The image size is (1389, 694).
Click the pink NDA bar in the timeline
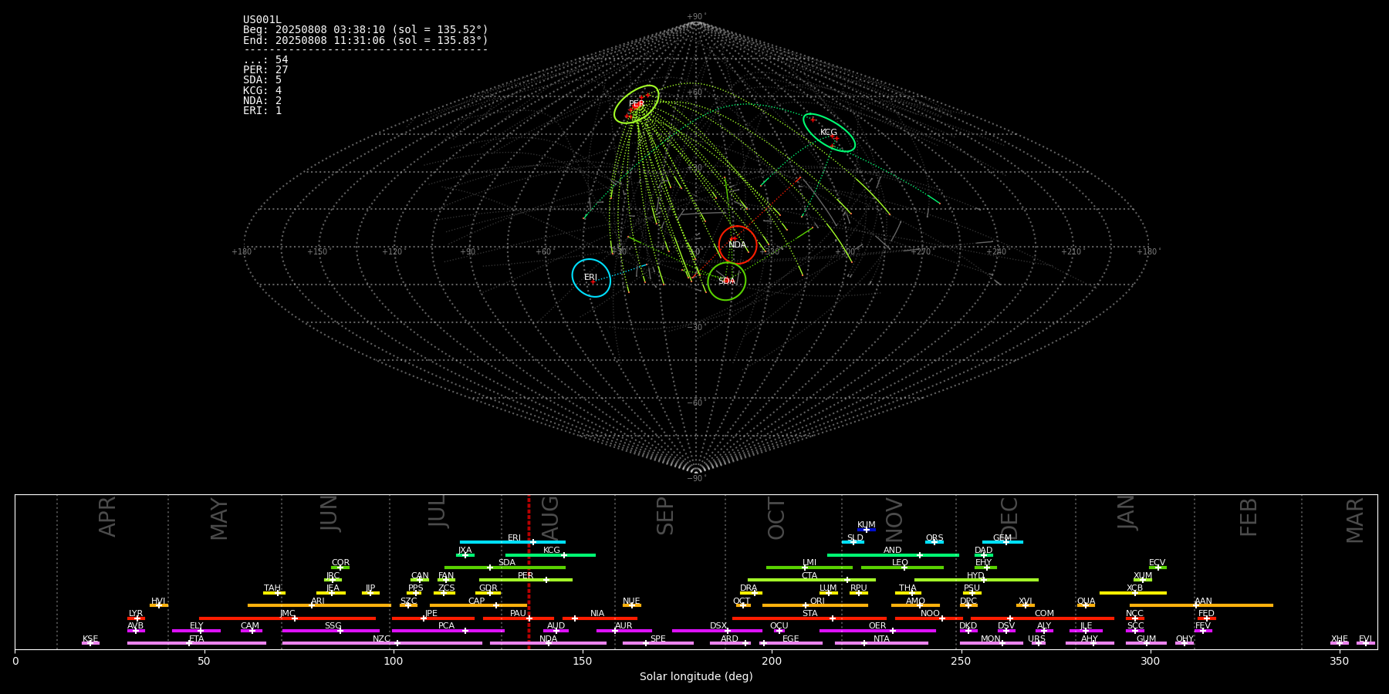pos(548,643)
